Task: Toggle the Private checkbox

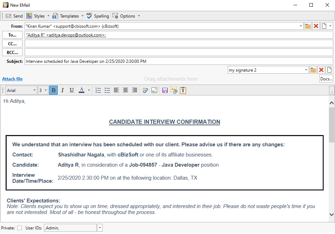Action: tap(19, 228)
